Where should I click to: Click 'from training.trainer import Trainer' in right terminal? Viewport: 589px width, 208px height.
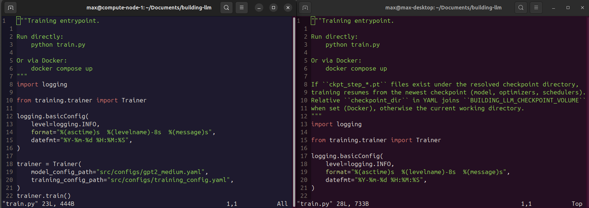coord(376,140)
